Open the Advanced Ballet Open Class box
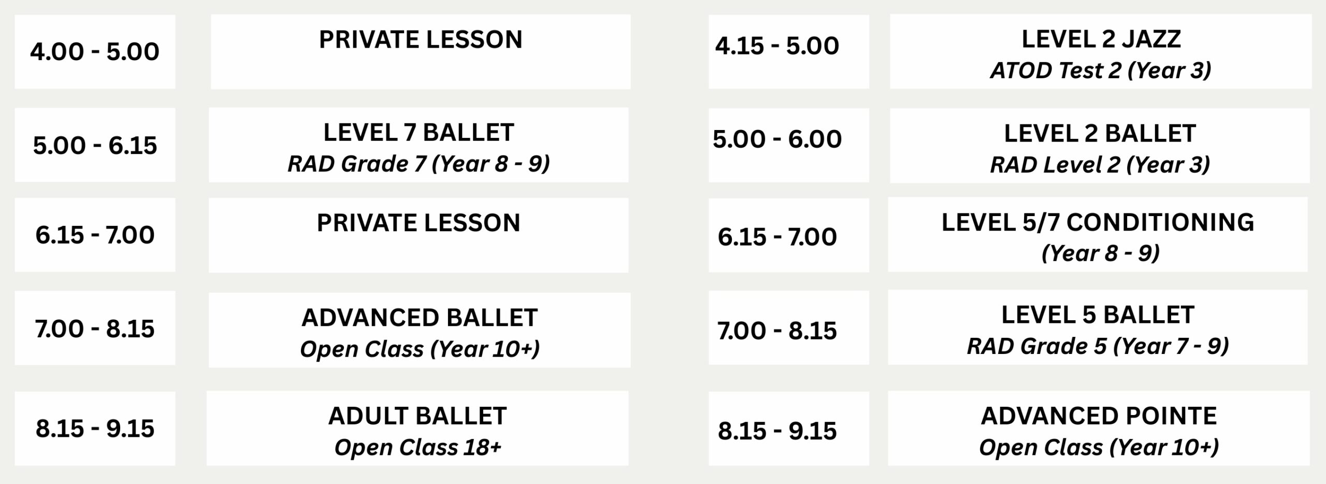Screen dimensions: 1326x484 420,330
